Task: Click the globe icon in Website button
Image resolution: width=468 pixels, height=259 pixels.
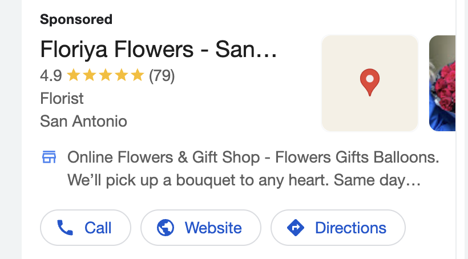Action: (166, 228)
